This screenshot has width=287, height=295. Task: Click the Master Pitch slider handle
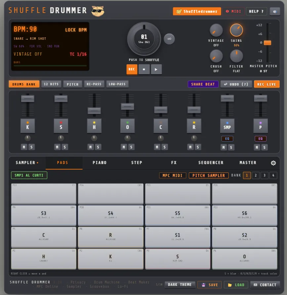click(x=267, y=43)
